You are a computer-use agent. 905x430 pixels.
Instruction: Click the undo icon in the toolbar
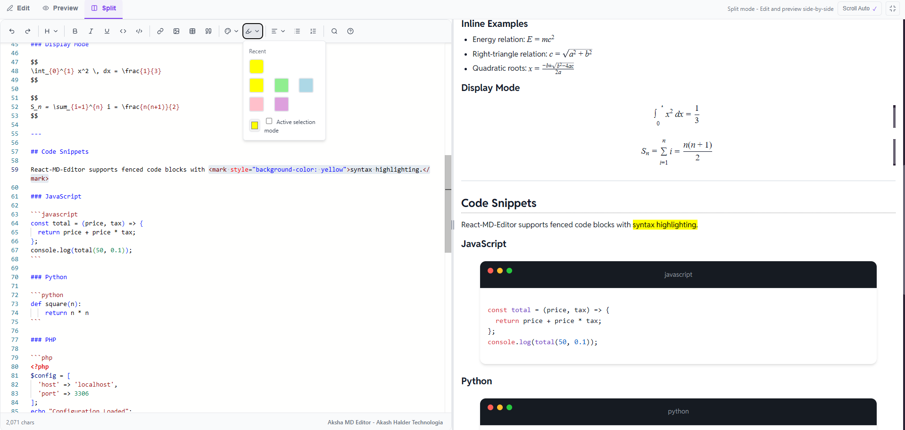click(x=12, y=31)
